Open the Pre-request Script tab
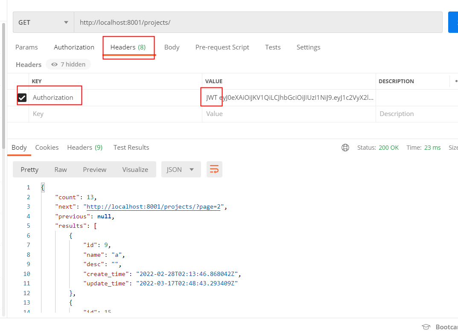The width and height of the screenshot is (458, 331). pos(222,47)
